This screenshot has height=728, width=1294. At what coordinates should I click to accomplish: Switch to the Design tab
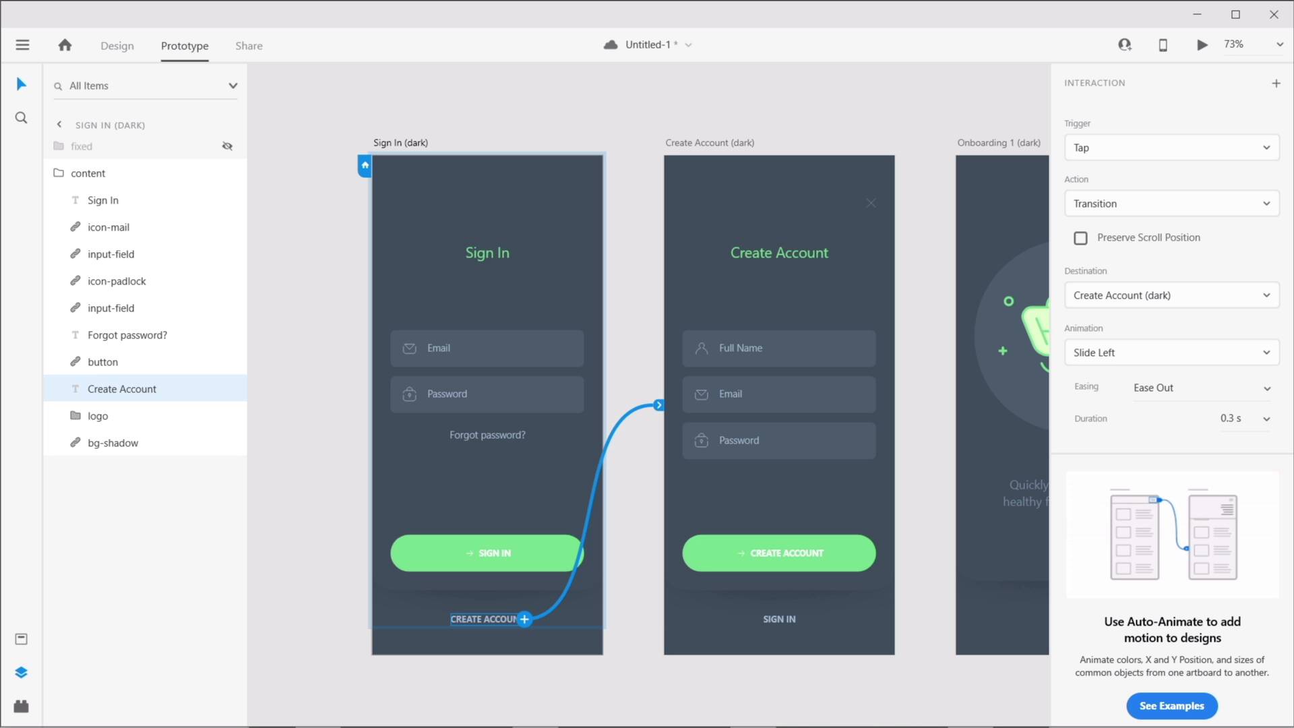[x=117, y=45]
